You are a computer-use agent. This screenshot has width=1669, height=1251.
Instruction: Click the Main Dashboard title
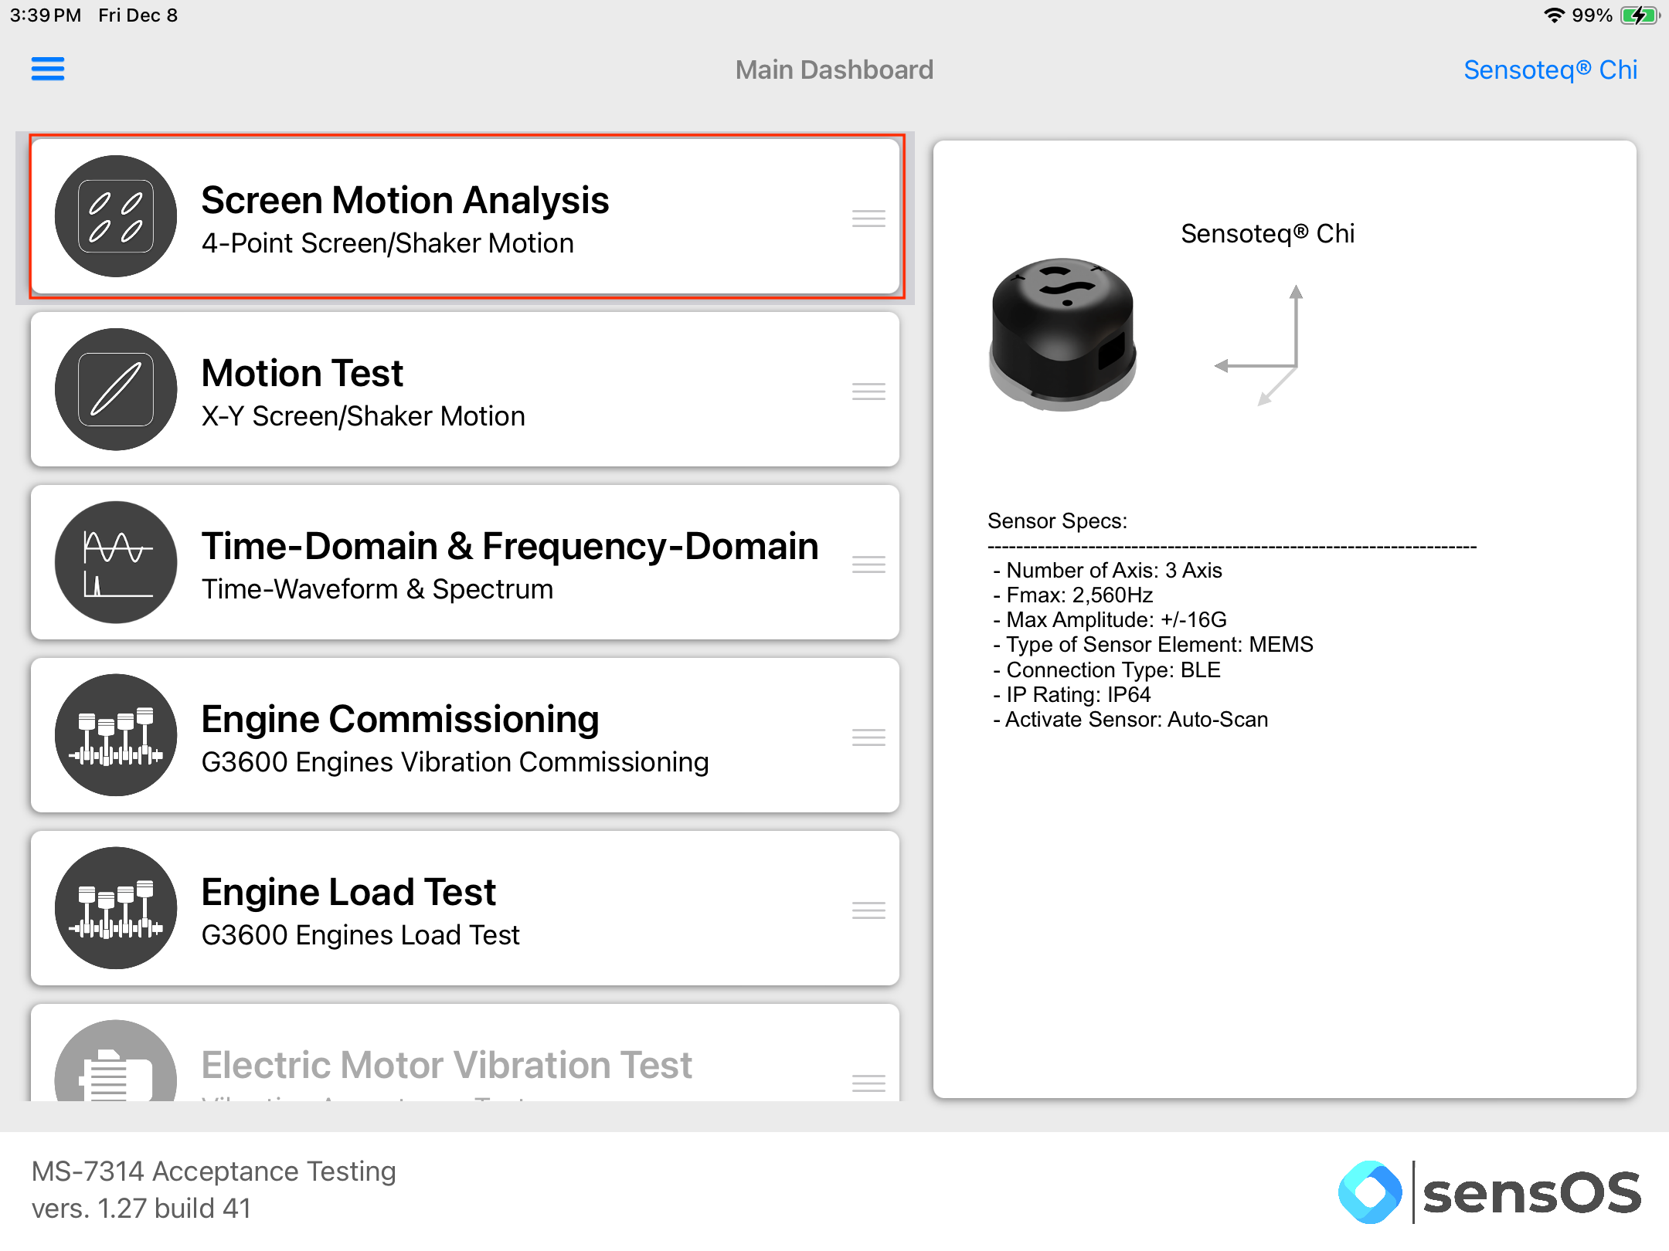click(834, 69)
